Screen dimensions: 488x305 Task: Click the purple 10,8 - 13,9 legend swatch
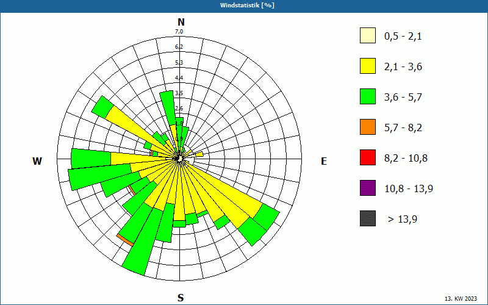(x=368, y=188)
